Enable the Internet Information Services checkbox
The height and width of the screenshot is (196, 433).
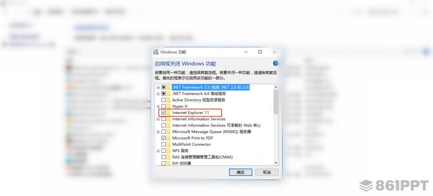tap(163, 119)
